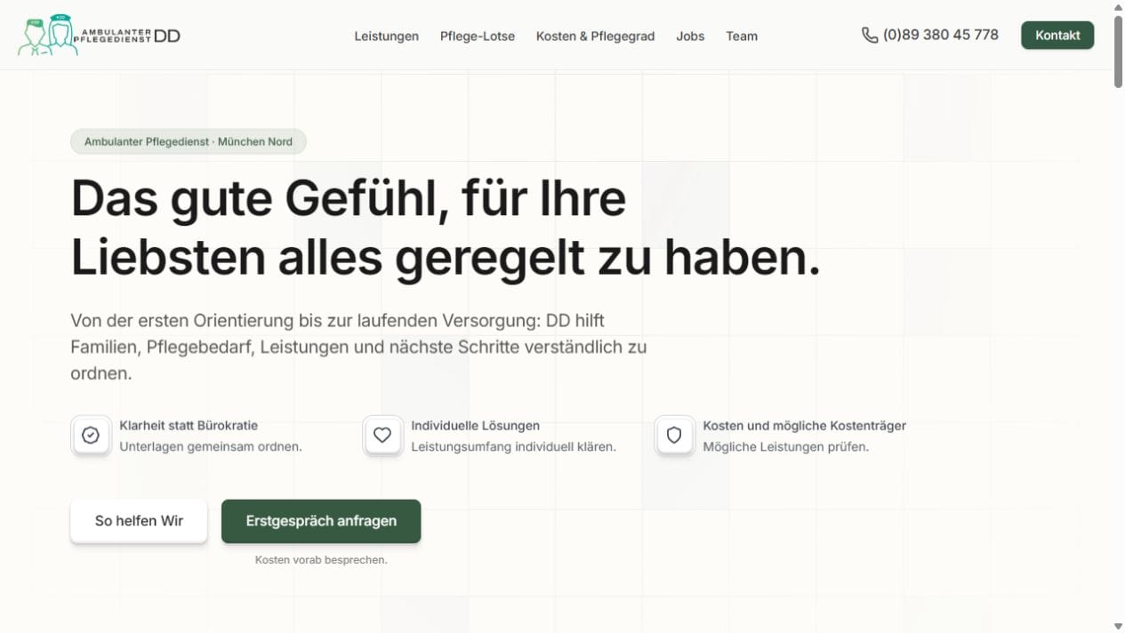Click the text Kosten und mögliche Kostenträger
This screenshot has width=1125, height=633.
point(804,426)
